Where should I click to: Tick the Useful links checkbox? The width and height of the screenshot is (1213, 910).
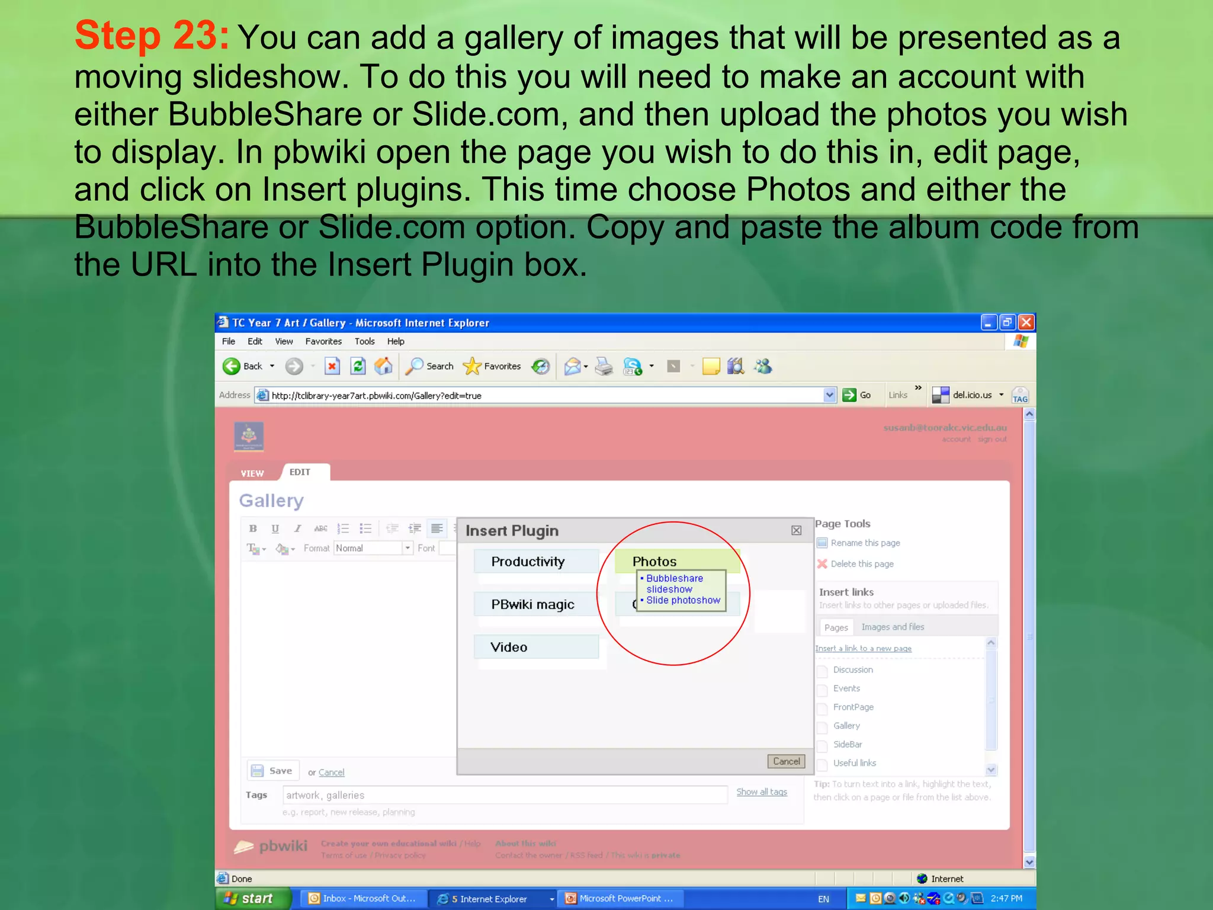[x=822, y=764]
